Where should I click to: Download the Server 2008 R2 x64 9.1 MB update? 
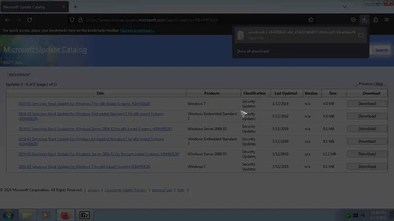(x=367, y=129)
